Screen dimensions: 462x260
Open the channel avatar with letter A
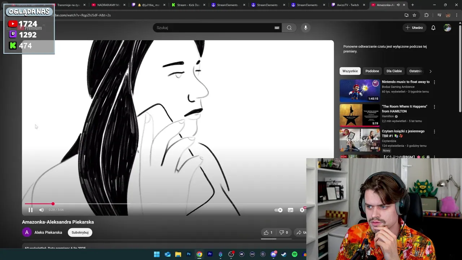pos(27,233)
